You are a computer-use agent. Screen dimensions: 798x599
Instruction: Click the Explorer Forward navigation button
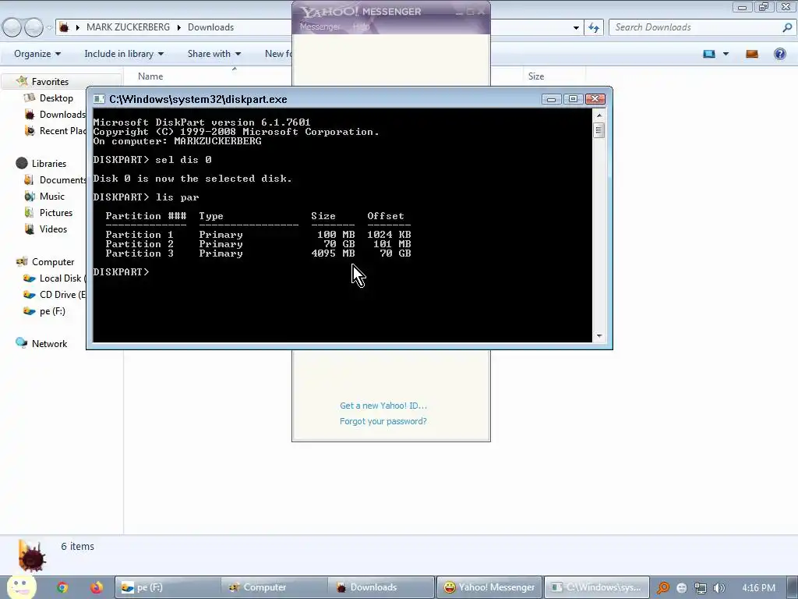34,27
